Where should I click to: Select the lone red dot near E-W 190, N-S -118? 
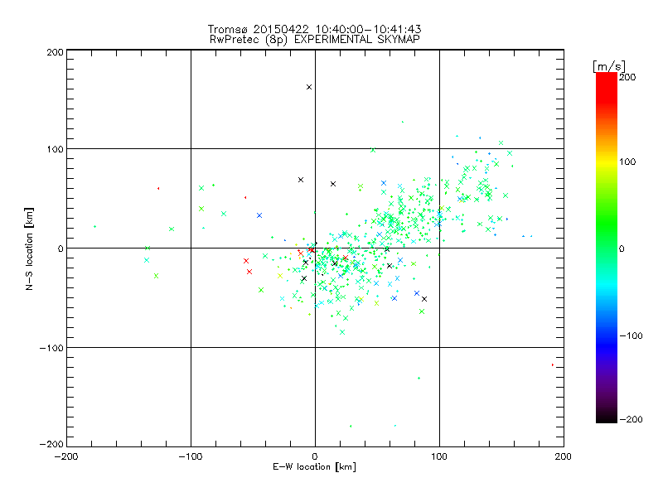click(x=552, y=364)
